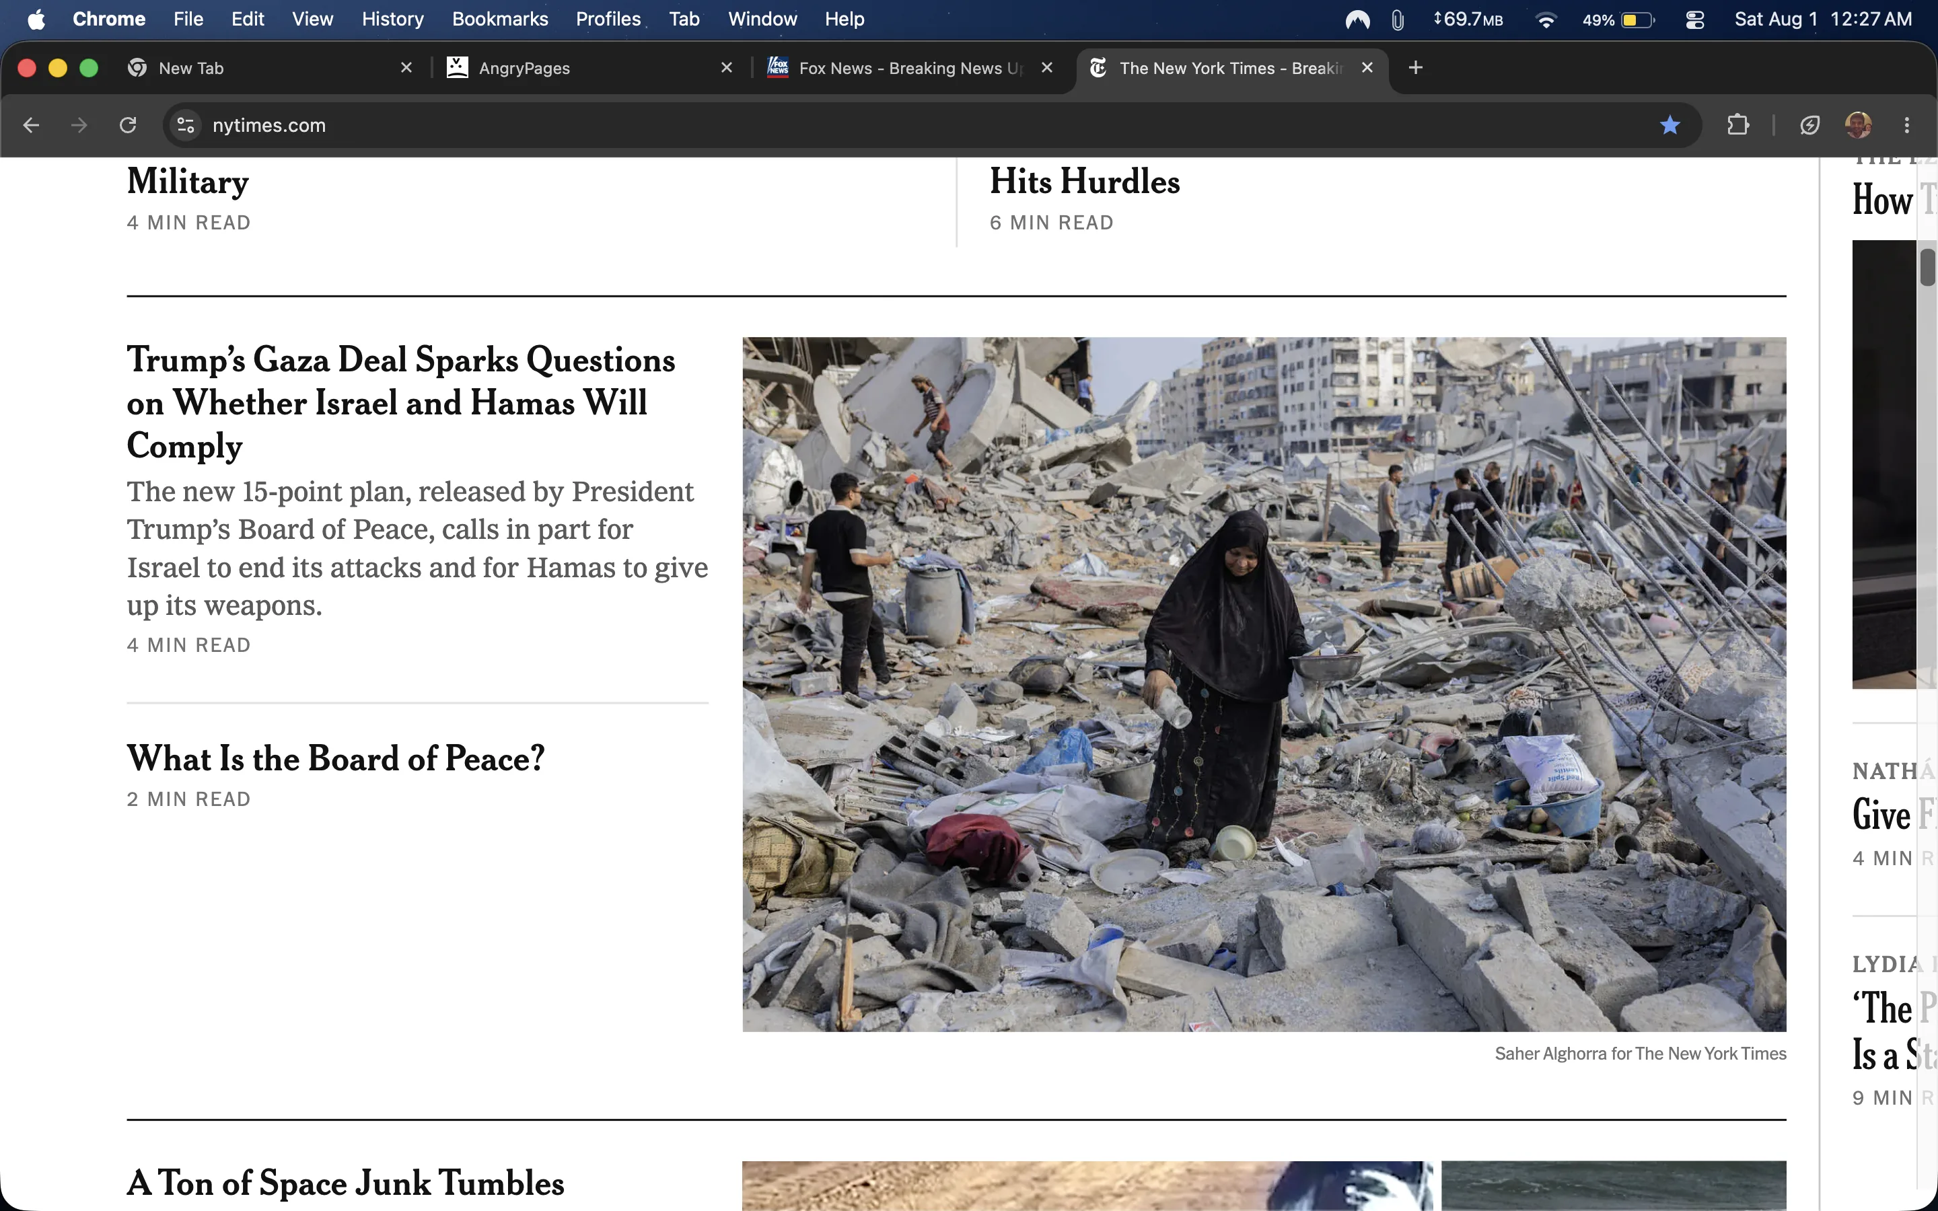Screen dimensions: 1938x1211
Task: Open the Wi-Fi status menu
Action: 1546,20
